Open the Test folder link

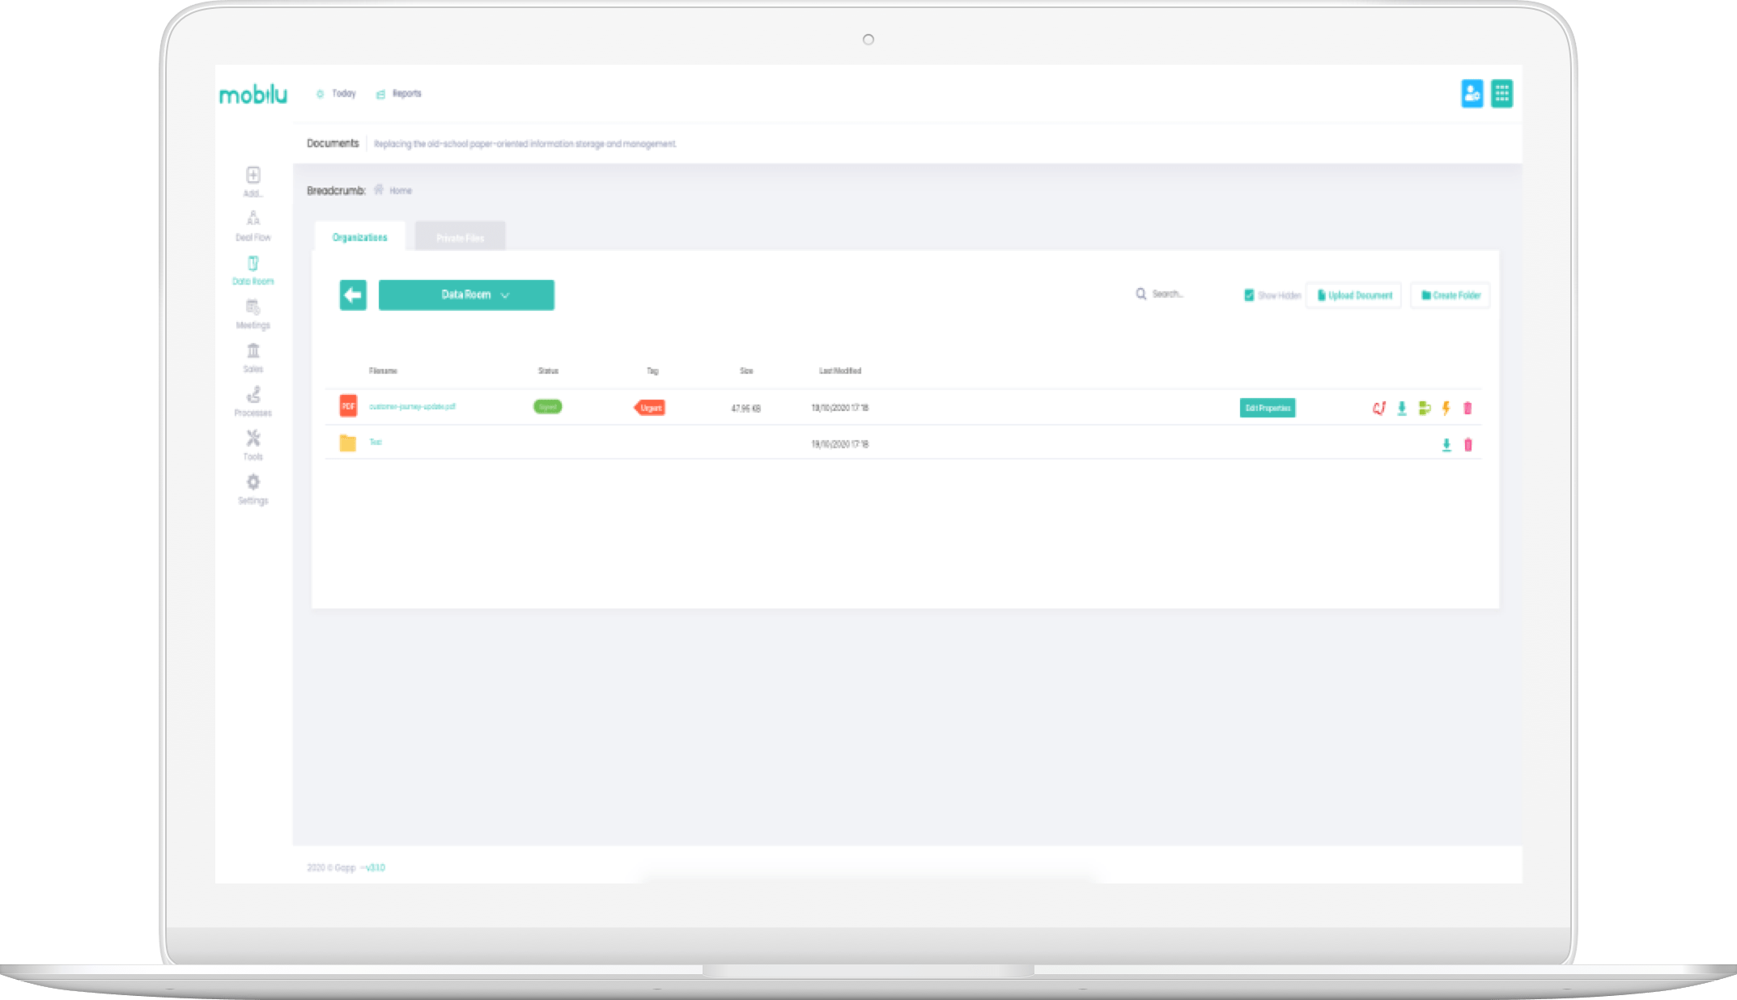coord(376,443)
